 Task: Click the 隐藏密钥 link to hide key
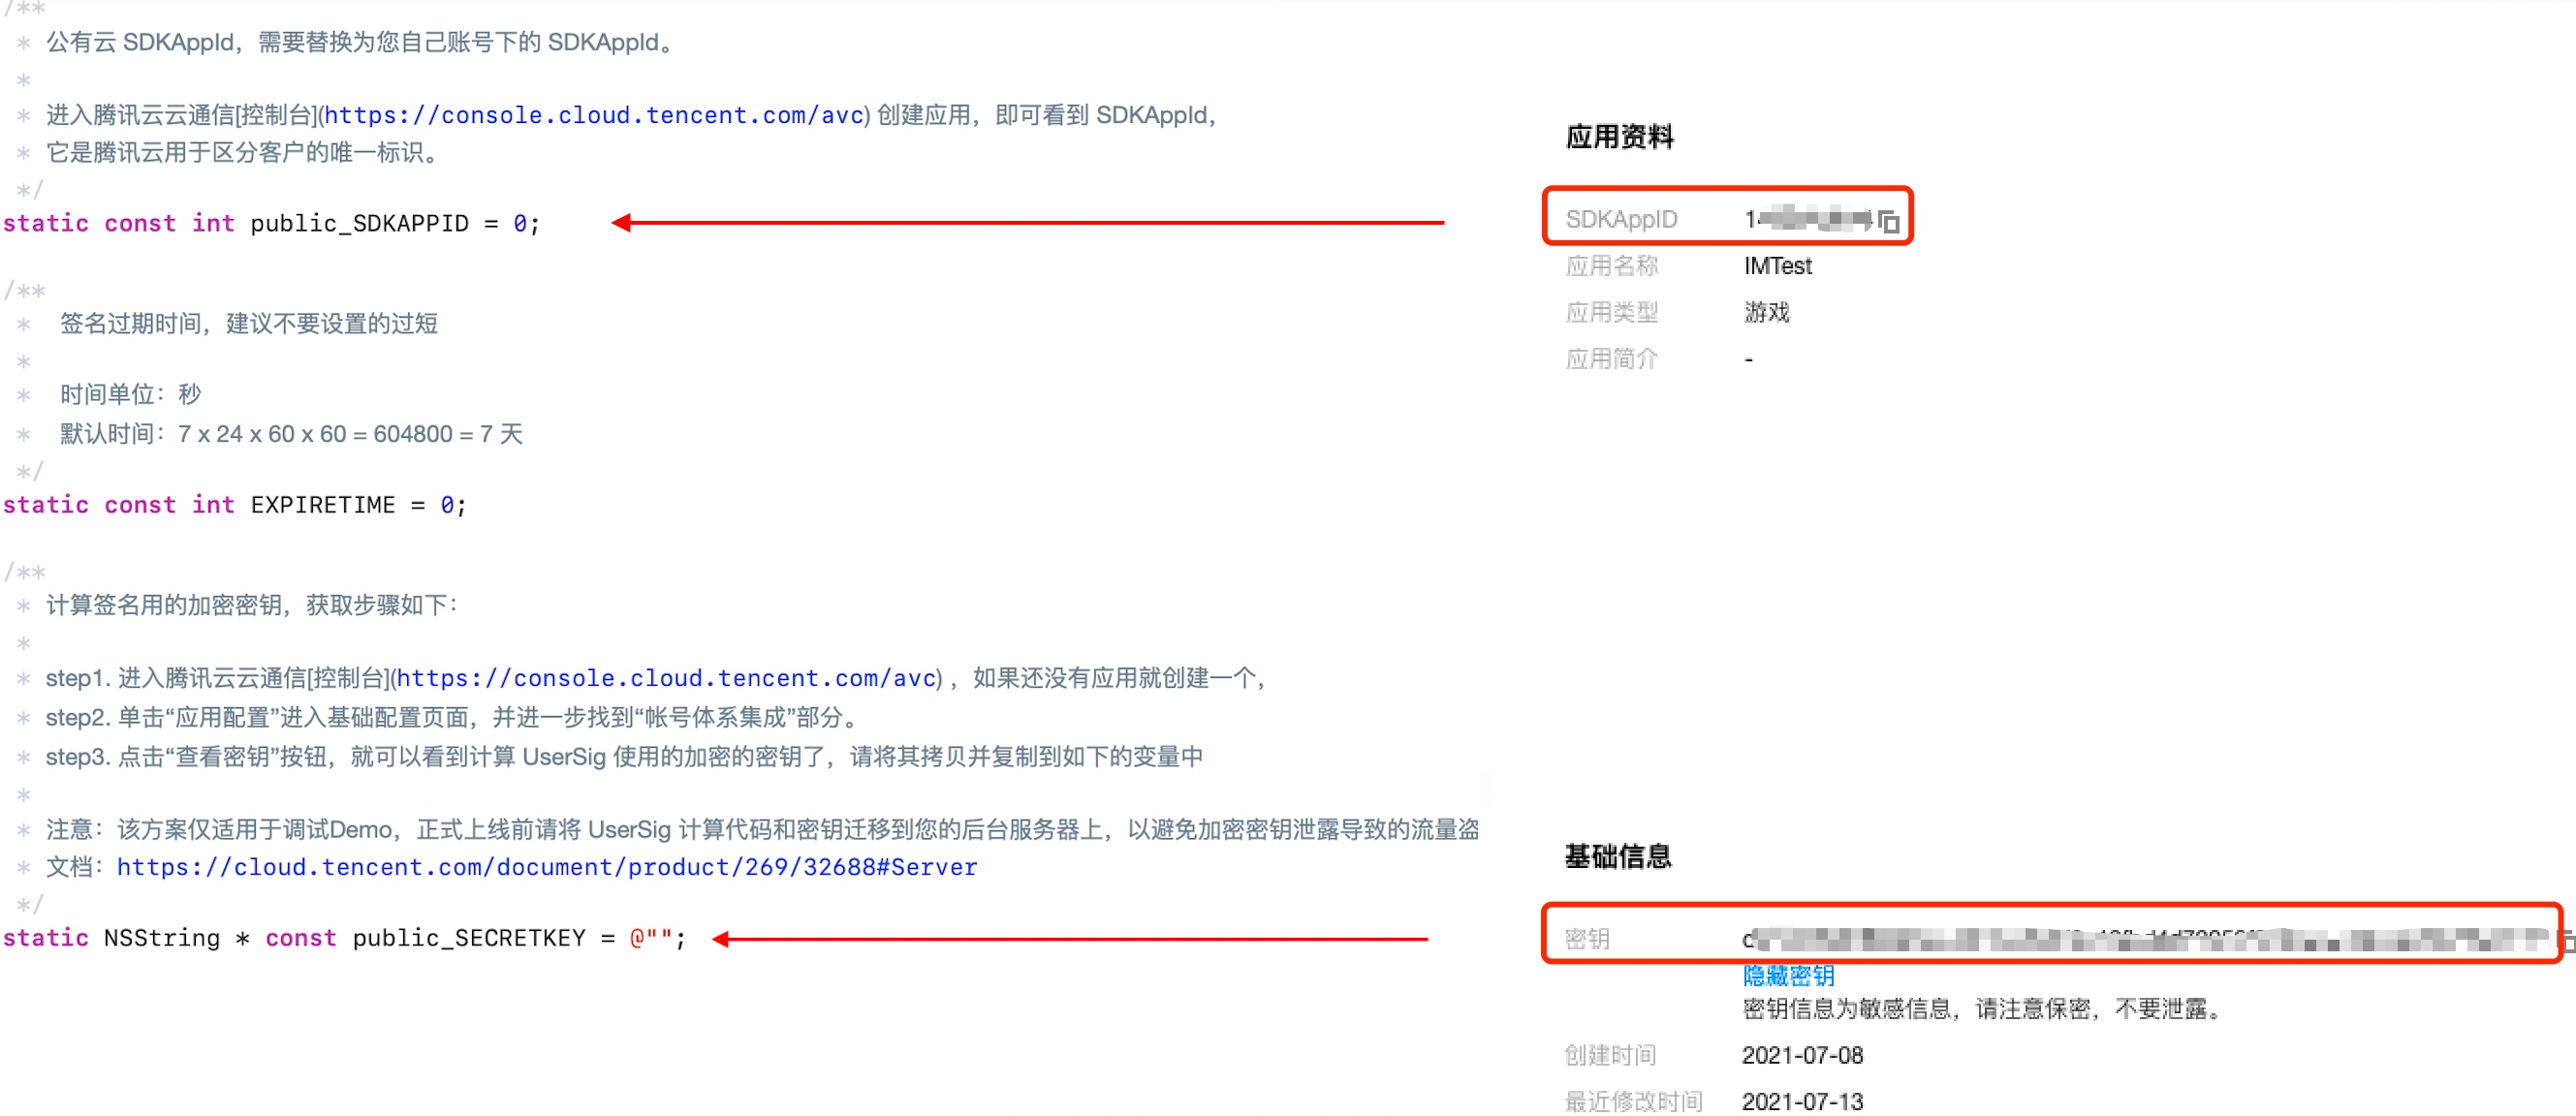point(1788,975)
